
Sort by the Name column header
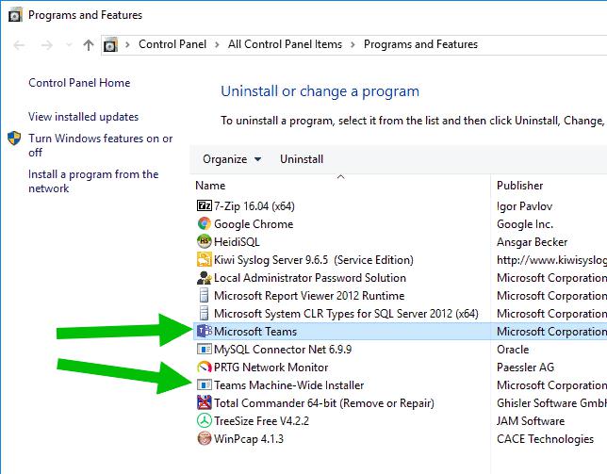(x=210, y=186)
